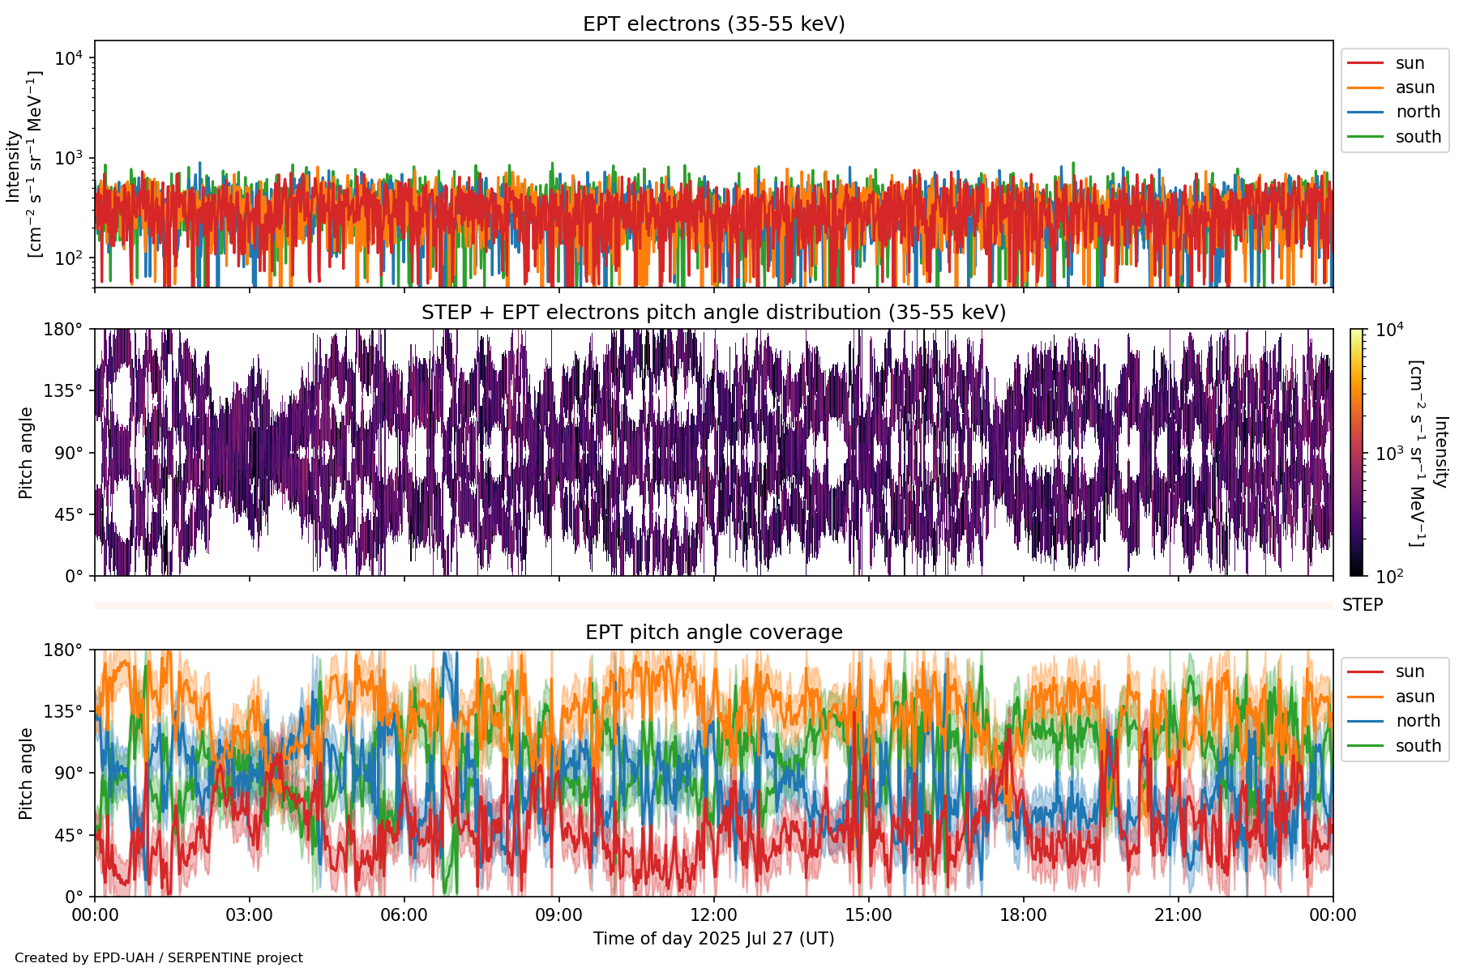
Task: Click the 18:00 tick label on the time axis
Action: coord(1023,915)
